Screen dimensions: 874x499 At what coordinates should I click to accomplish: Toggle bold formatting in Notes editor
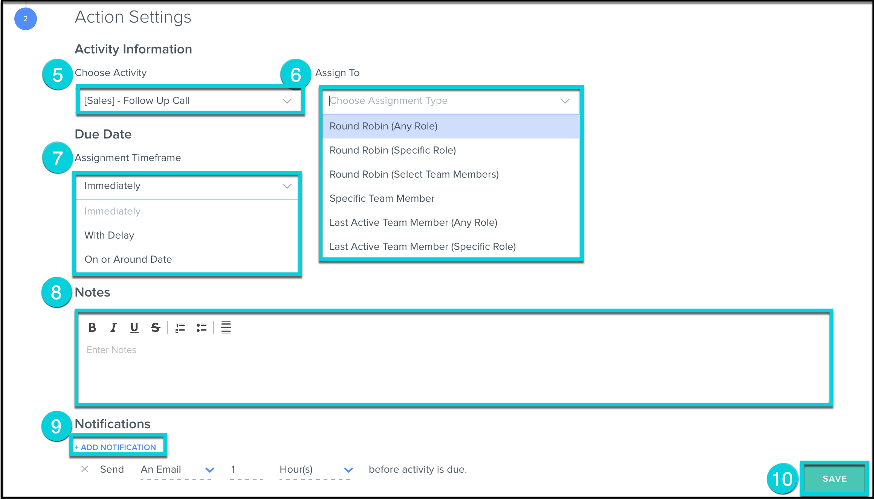92,327
